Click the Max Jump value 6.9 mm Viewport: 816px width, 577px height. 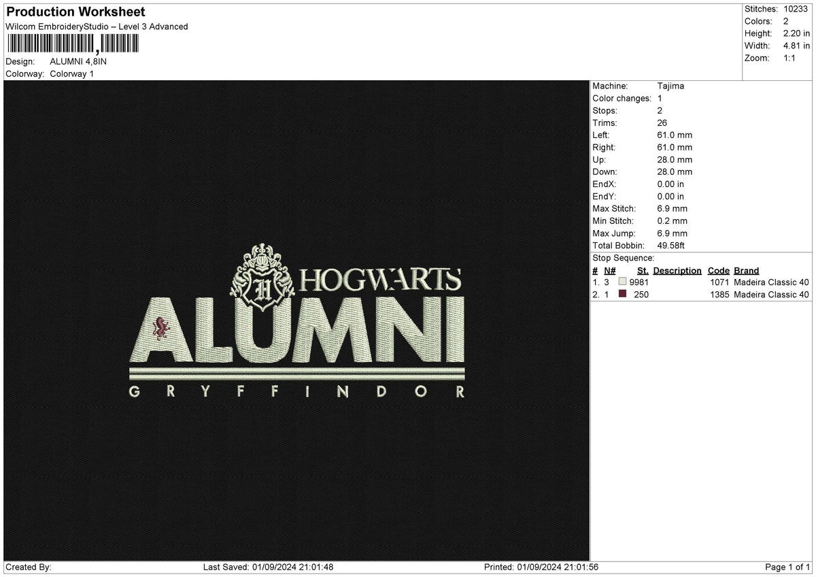pyautogui.click(x=673, y=233)
